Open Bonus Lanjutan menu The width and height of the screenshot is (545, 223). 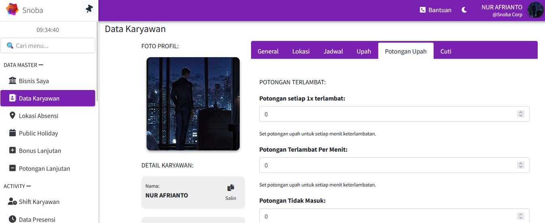[x=40, y=151]
